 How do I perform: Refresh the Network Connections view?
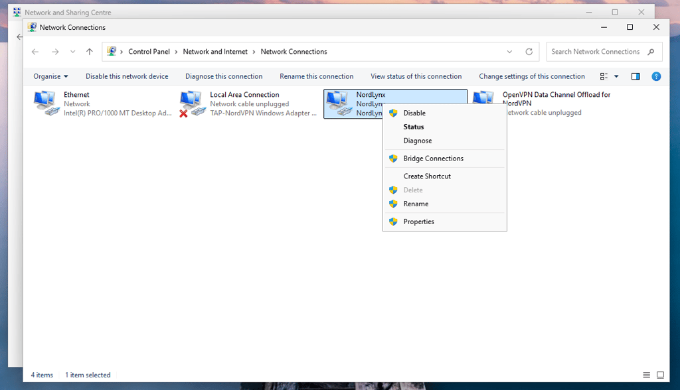529,52
